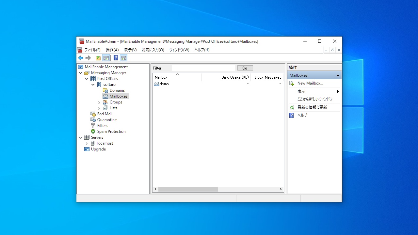The image size is (418, 235).
Task: Expand the localhost node
Action: click(87, 143)
